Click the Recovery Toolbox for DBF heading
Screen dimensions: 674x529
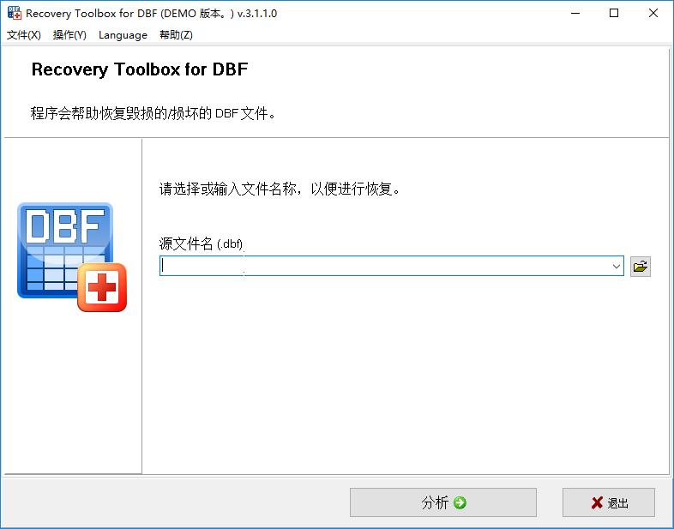point(140,69)
